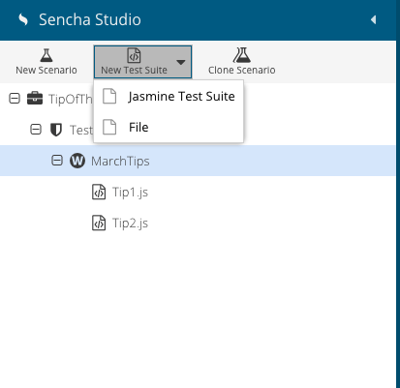Collapse the Test tree node

coord(36,130)
